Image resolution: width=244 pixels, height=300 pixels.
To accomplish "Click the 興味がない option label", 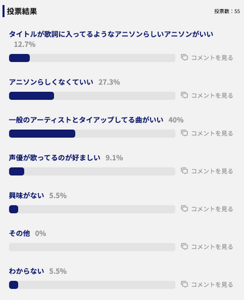I will tap(27, 196).
